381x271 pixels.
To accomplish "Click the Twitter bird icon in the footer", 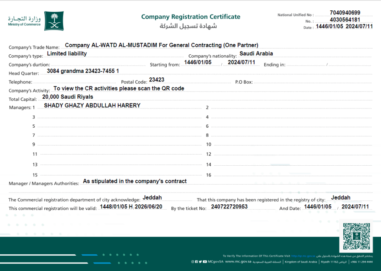I will coord(201,262).
